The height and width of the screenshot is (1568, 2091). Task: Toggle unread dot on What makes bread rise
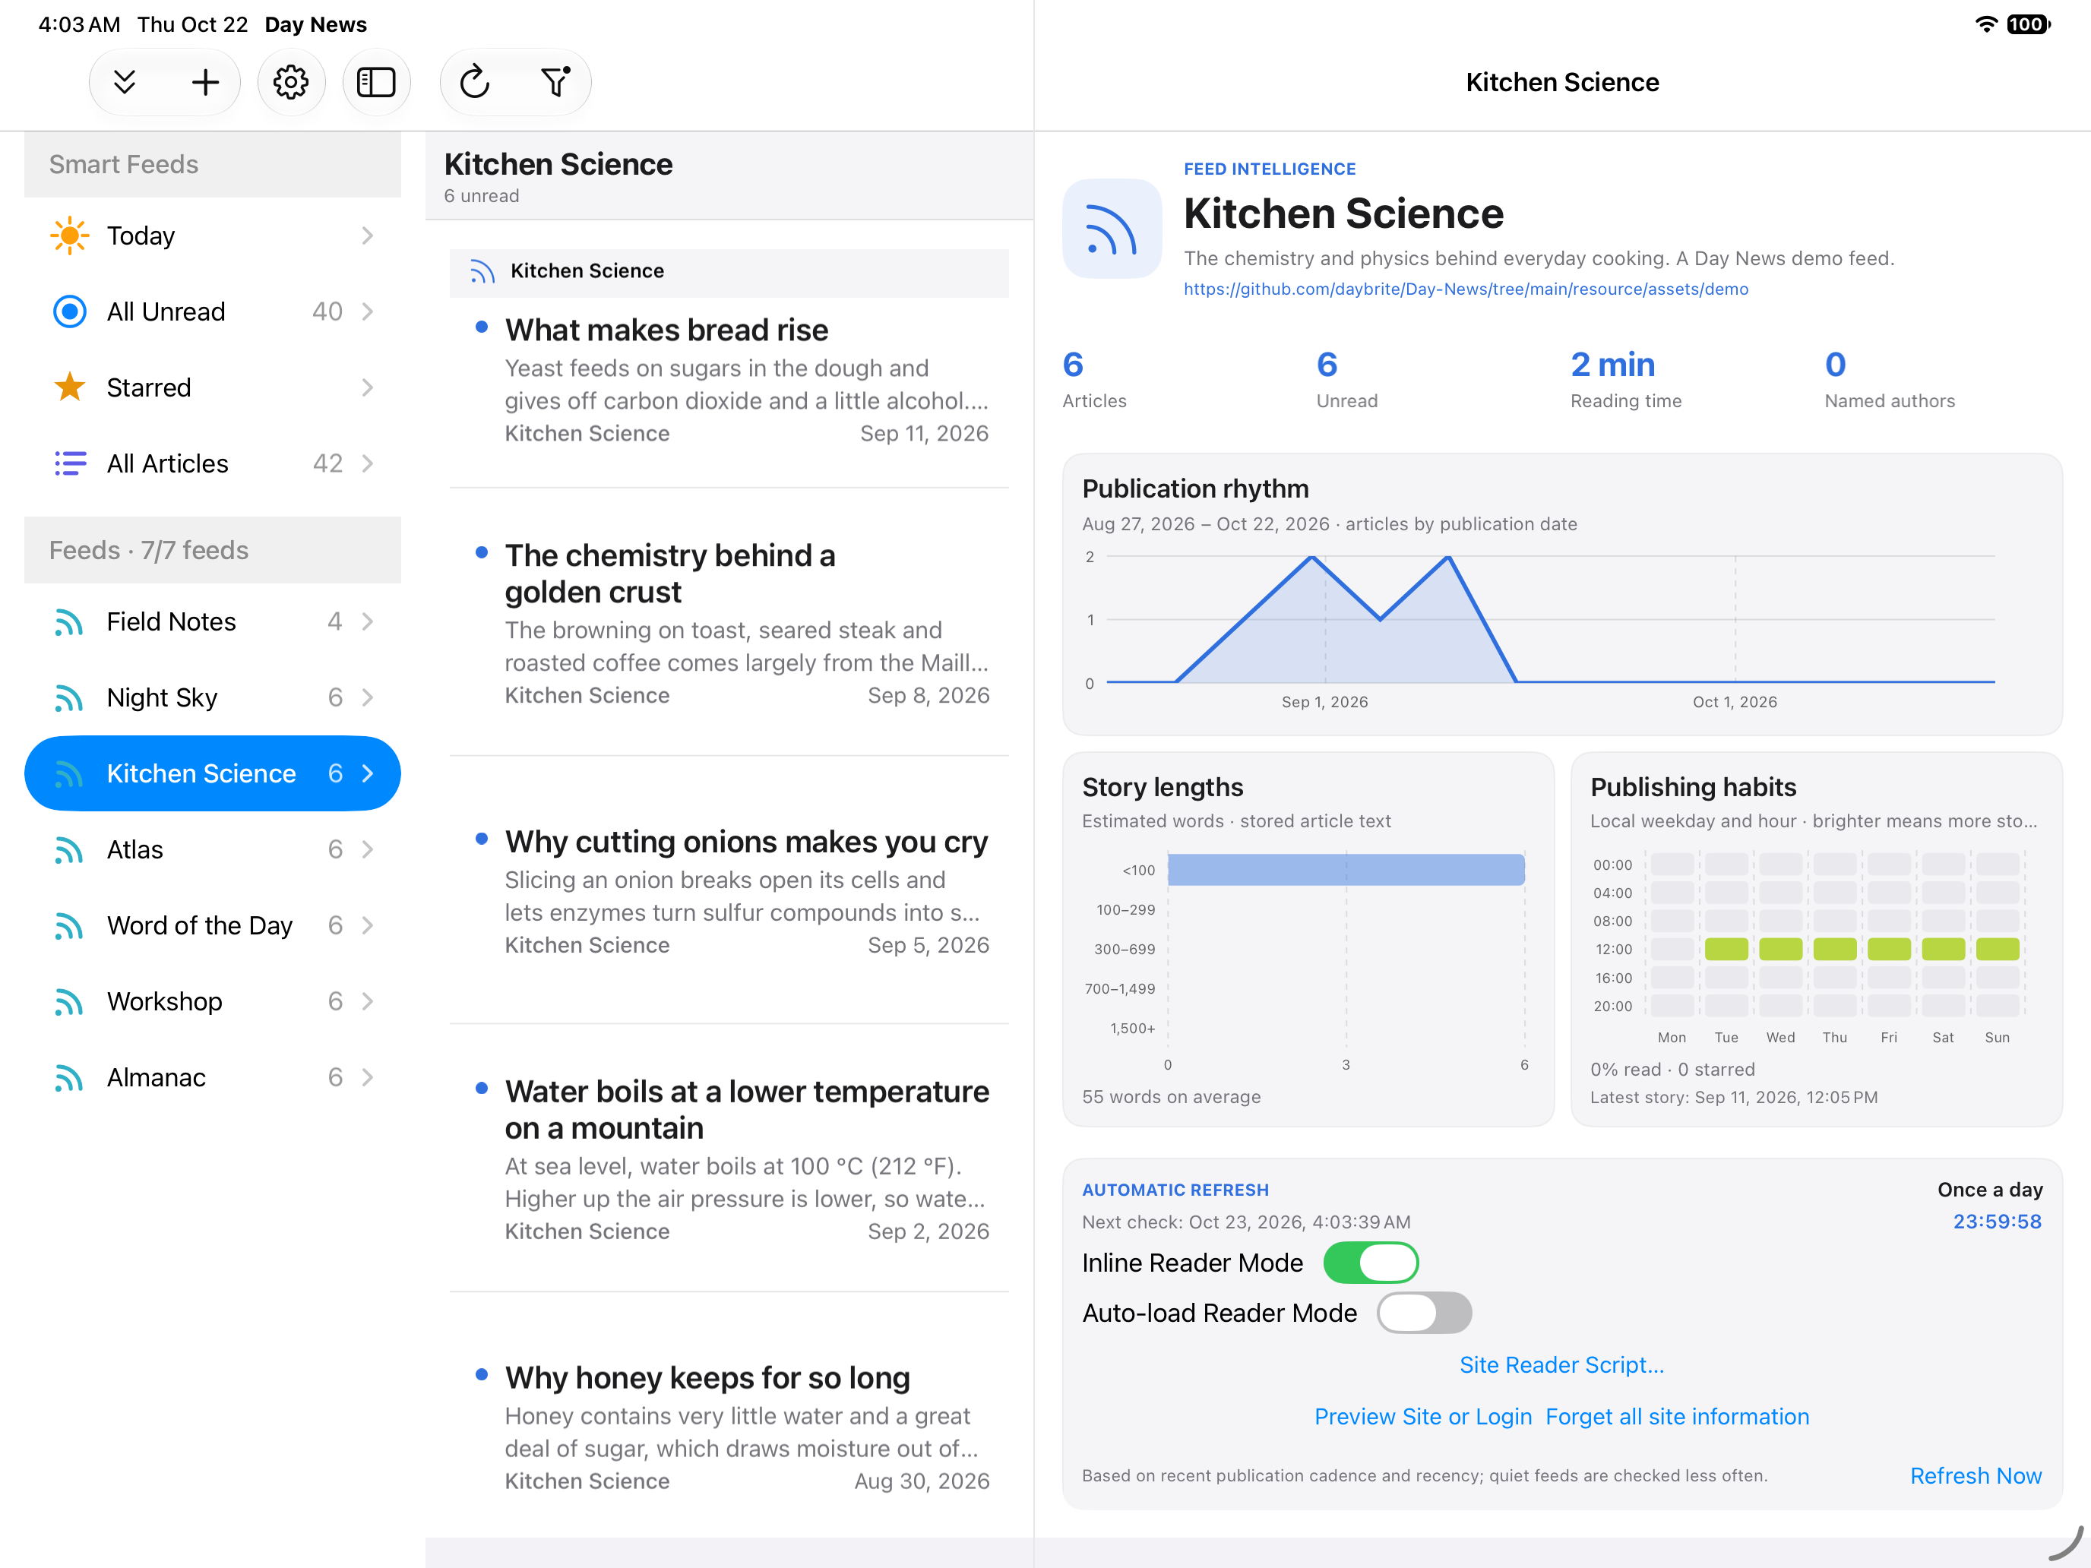[x=482, y=327]
